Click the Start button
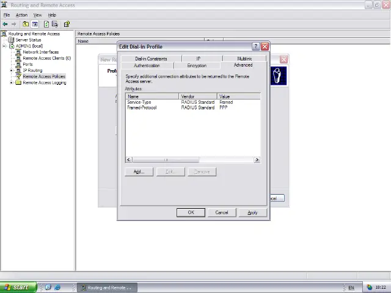The height and width of the screenshot is (293, 391). (x=18, y=288)
